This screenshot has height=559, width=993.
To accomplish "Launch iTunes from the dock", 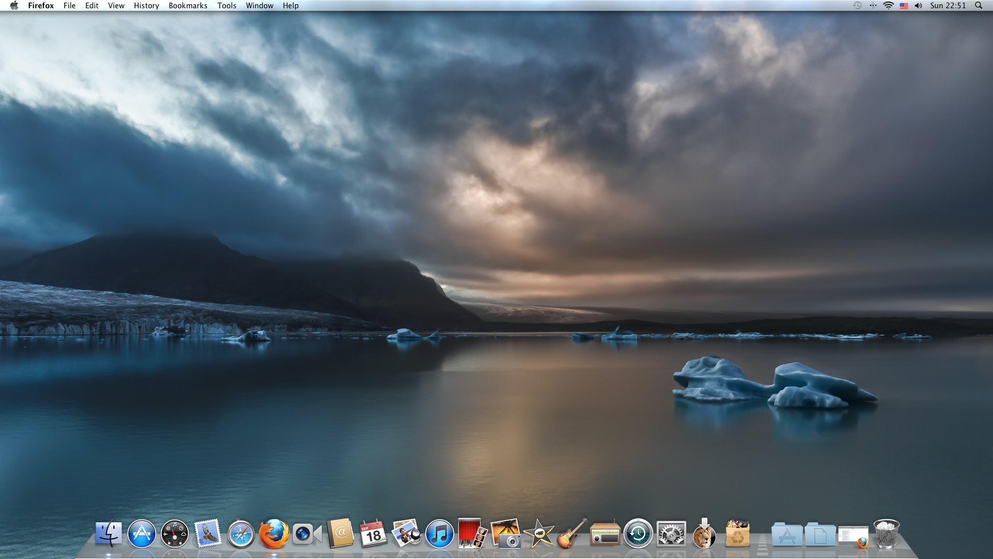I will [x=440, y=534].
